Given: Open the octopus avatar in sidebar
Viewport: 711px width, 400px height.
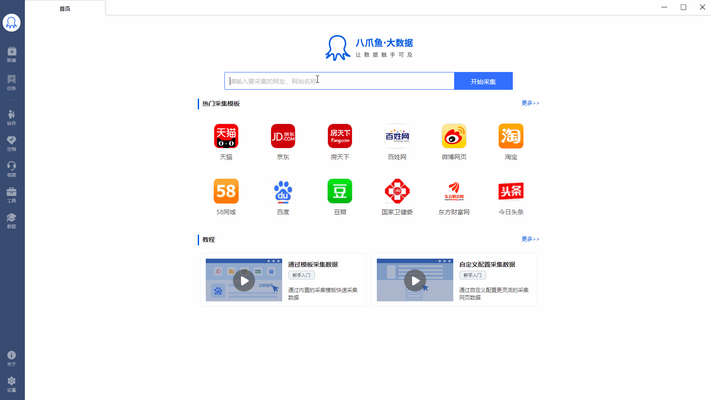Looking at the screenshot, I should [12, 23].
